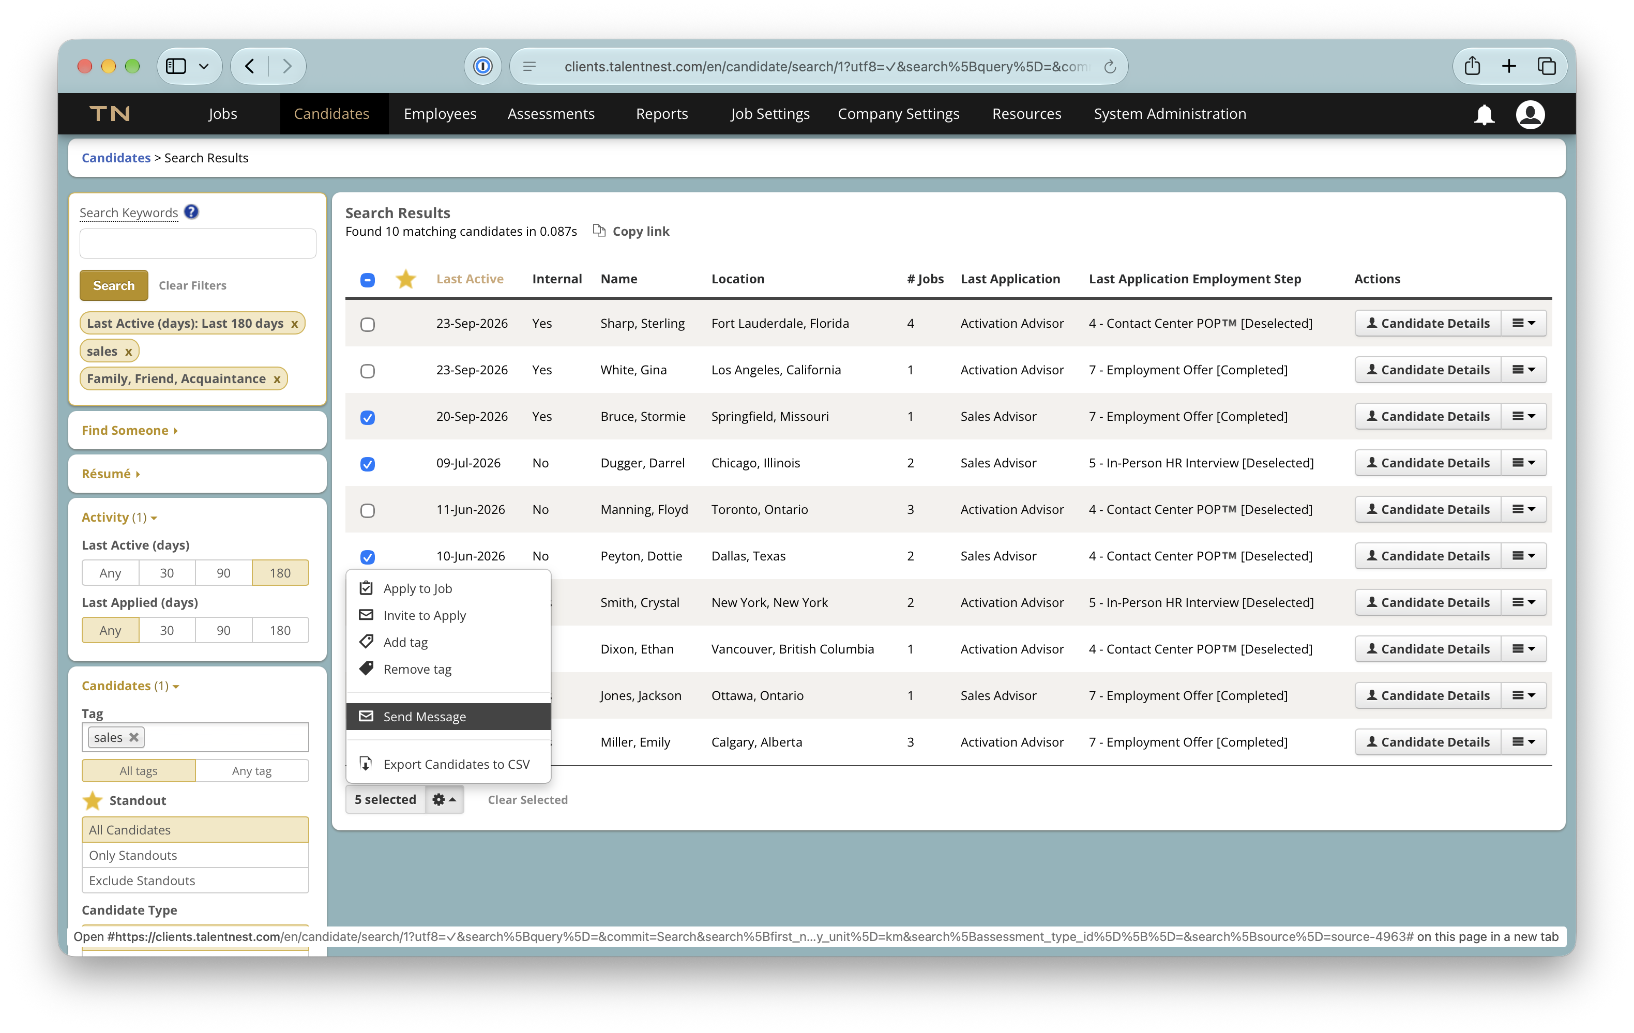The height and width of the screenshot is (1033, 1634).
Task: Select Apply to Job menu item
Action: click(x=448, y=588)
